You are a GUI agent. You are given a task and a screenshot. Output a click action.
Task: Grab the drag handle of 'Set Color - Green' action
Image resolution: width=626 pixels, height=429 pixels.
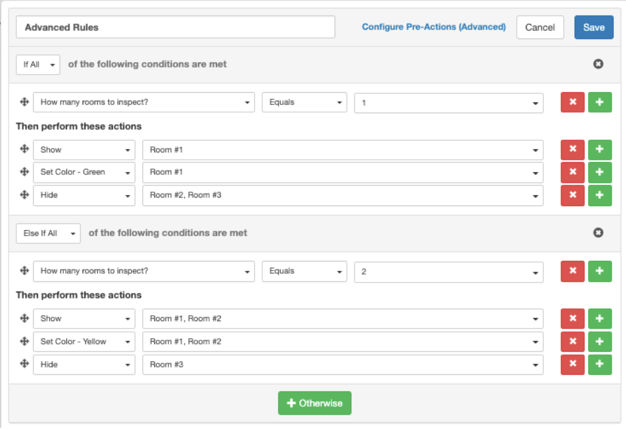(x=24, y=172)
